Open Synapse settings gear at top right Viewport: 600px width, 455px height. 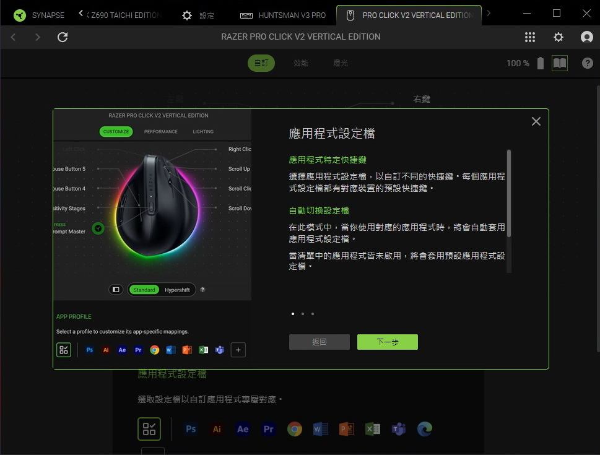(559, 37)
